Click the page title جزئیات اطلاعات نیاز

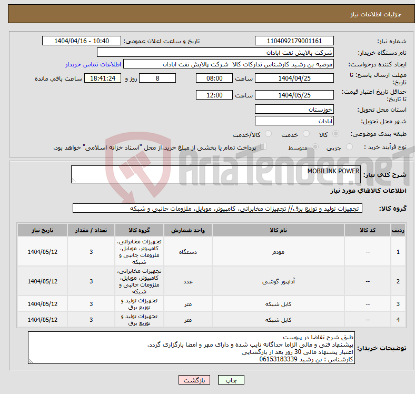pos(376,14)
